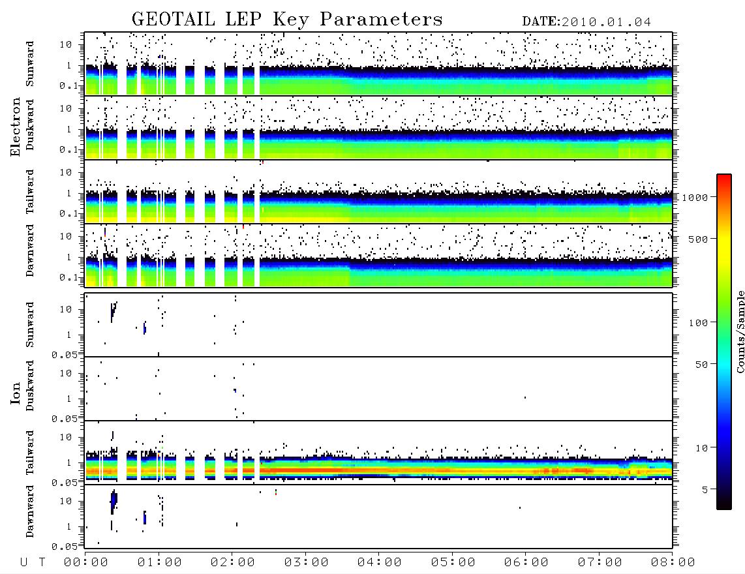
Task: Click the 1000 colorbar tick label
Action: 695,198
